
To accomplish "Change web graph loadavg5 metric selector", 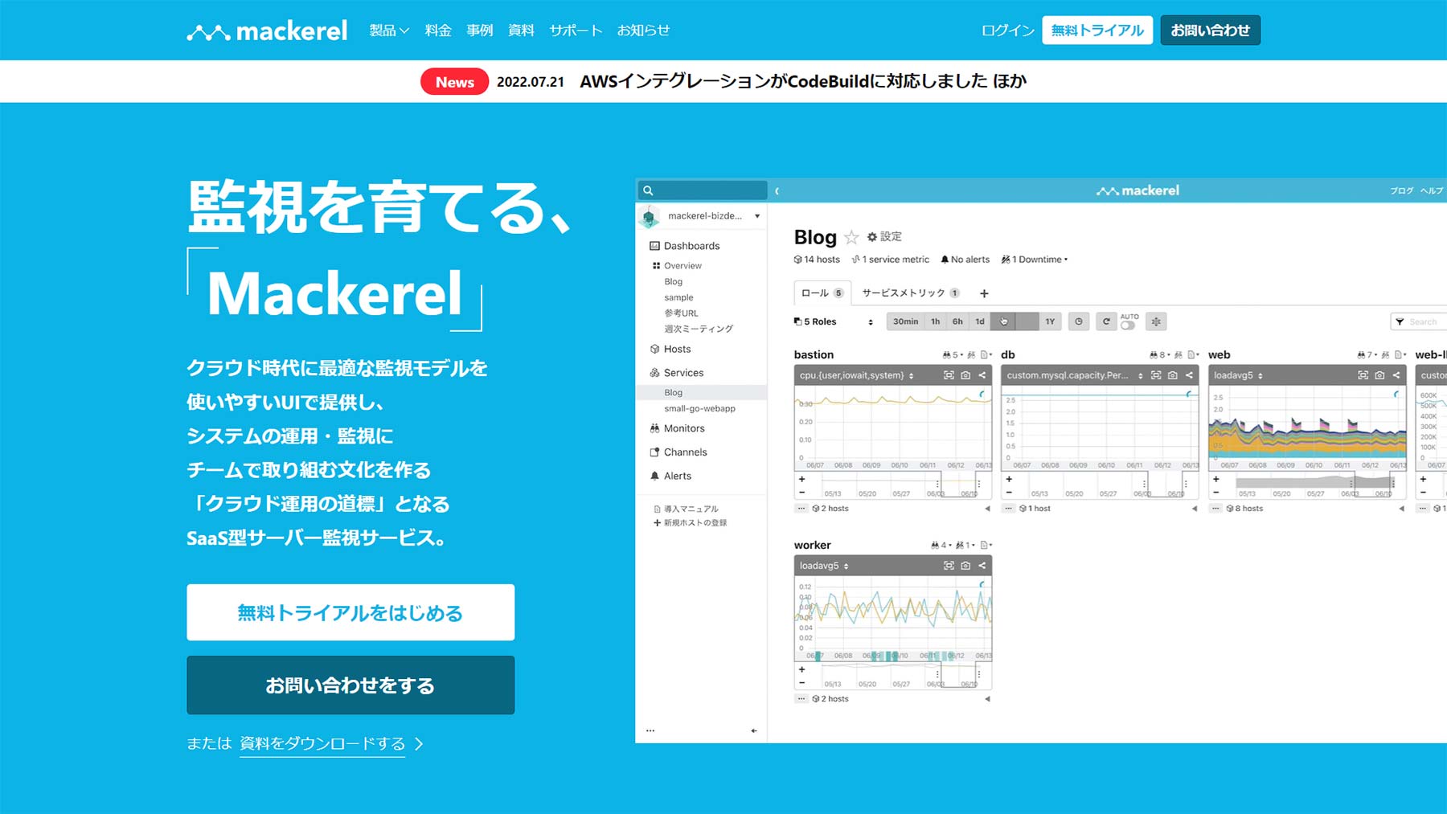I will click(x=1238, y=376).
